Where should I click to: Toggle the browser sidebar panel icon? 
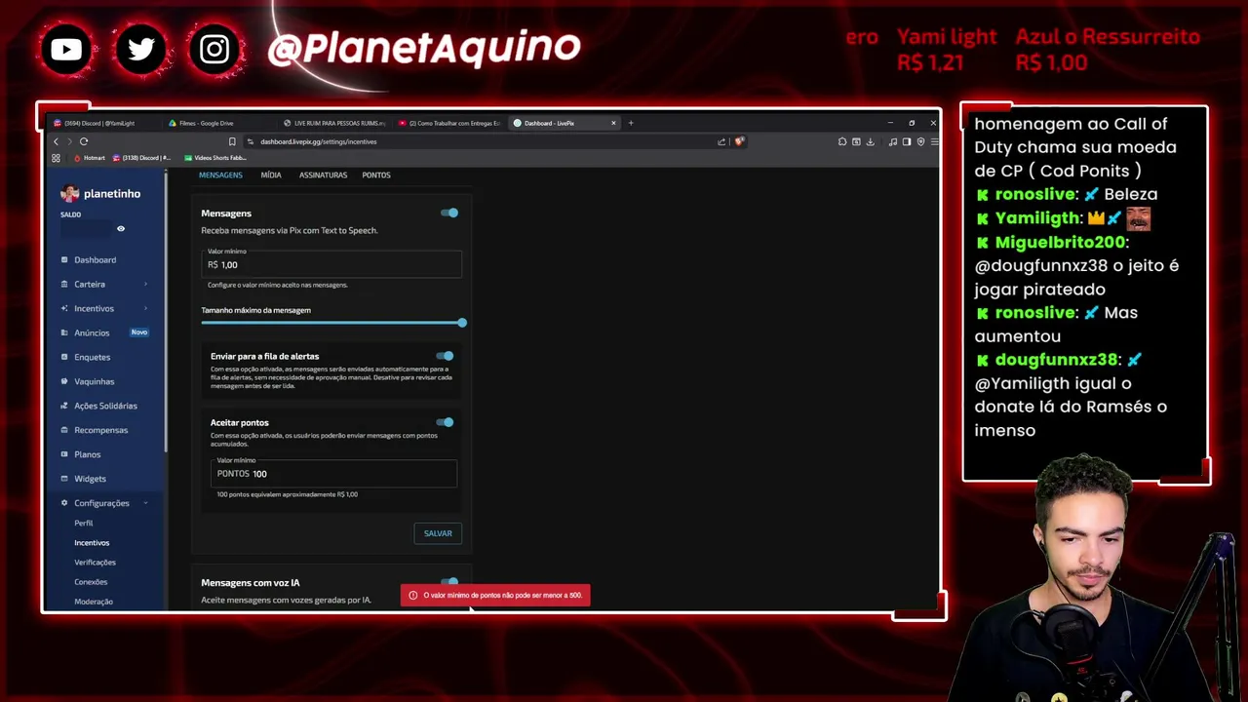[x=907, y=141]
